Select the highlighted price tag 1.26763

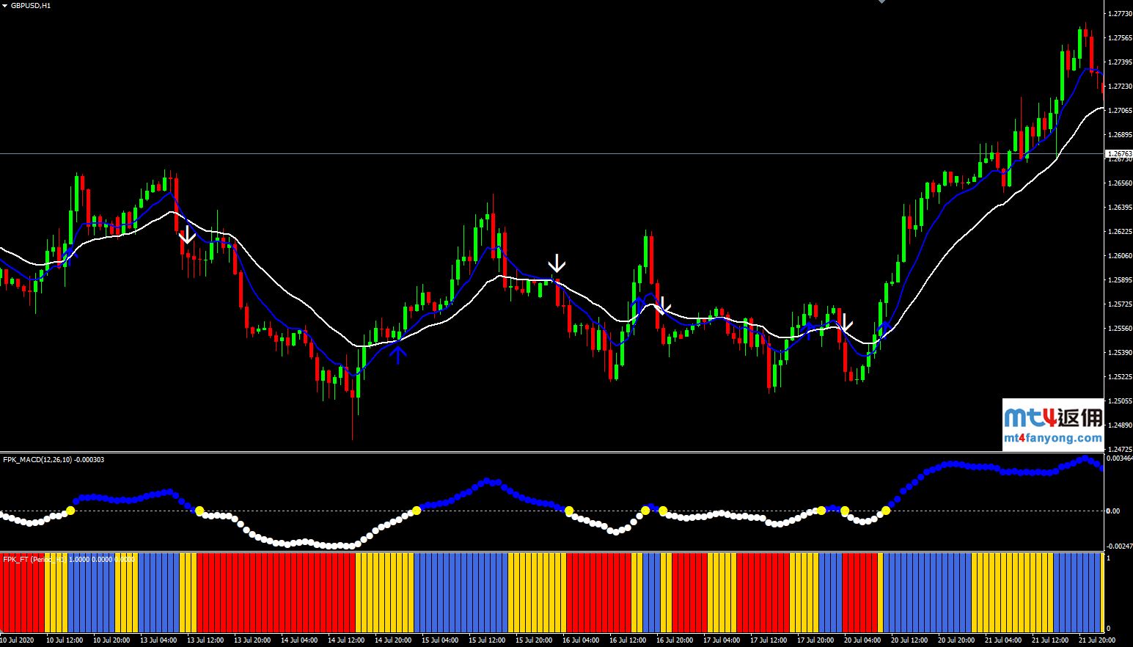click(1118, 155)
